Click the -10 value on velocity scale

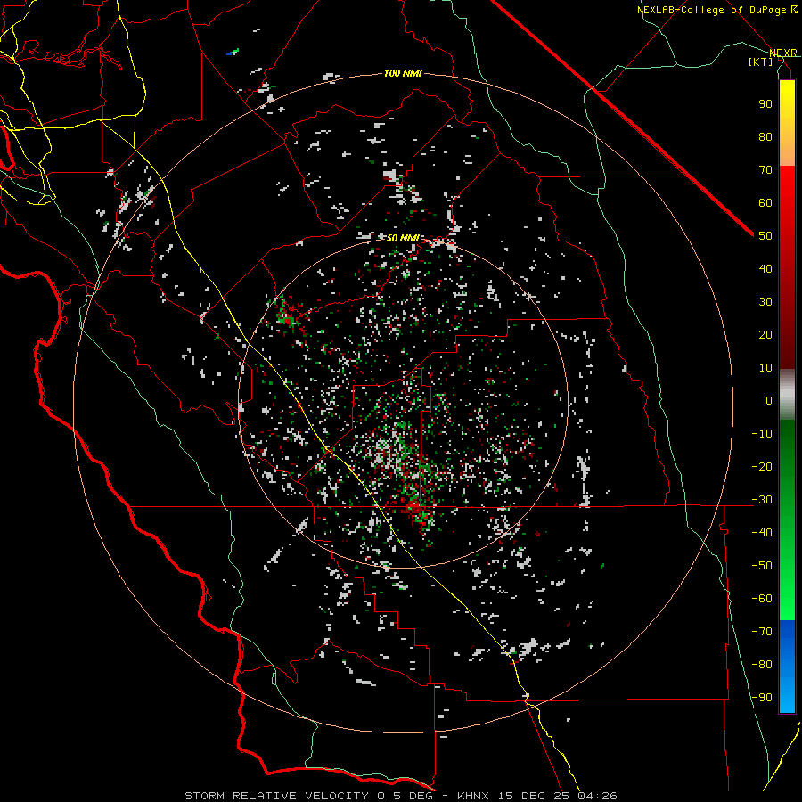(x=762, y=434)
